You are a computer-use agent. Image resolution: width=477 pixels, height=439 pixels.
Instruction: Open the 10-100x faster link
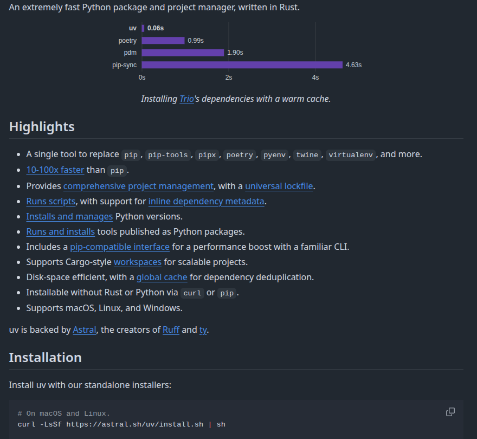tap(55, 170)
